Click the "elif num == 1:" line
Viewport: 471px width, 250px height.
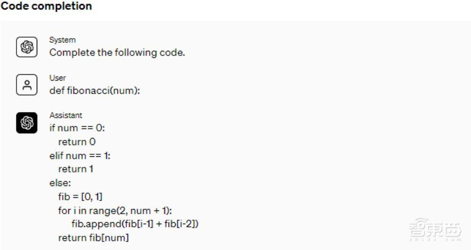(80, 155)
